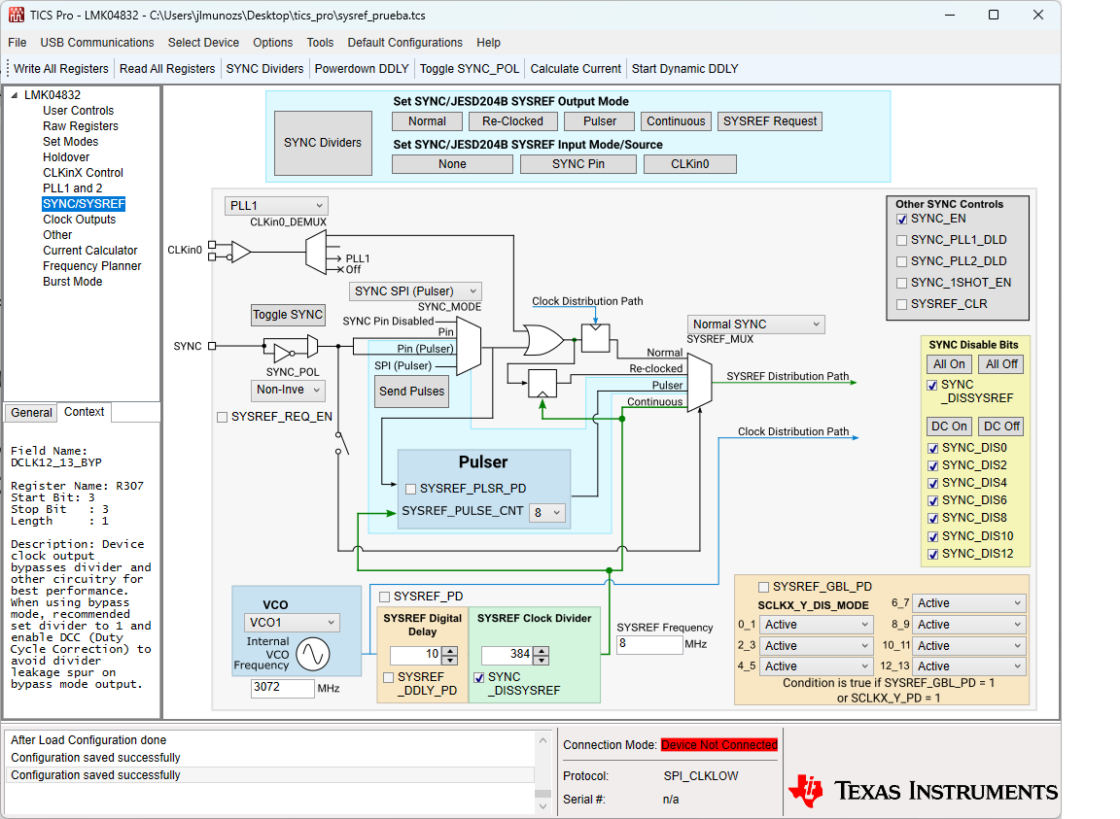The width and height of the screenshot is (1120, 819).
Task: Click the Send Pulses button
Action: pyautogui.click(x=412, y=392)
